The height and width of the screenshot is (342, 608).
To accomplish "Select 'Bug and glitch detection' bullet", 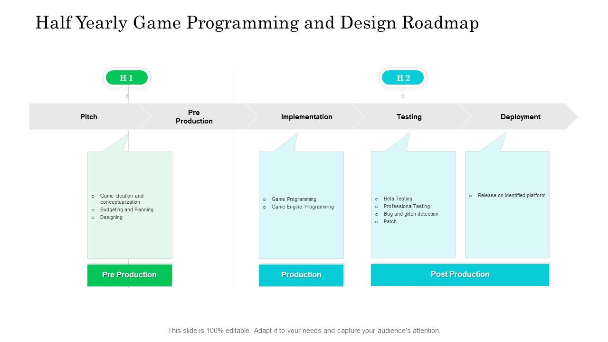I will [x=411, y=214].
